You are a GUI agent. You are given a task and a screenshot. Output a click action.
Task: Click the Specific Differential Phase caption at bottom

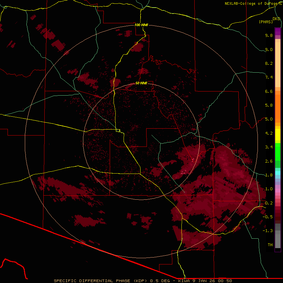143,281
